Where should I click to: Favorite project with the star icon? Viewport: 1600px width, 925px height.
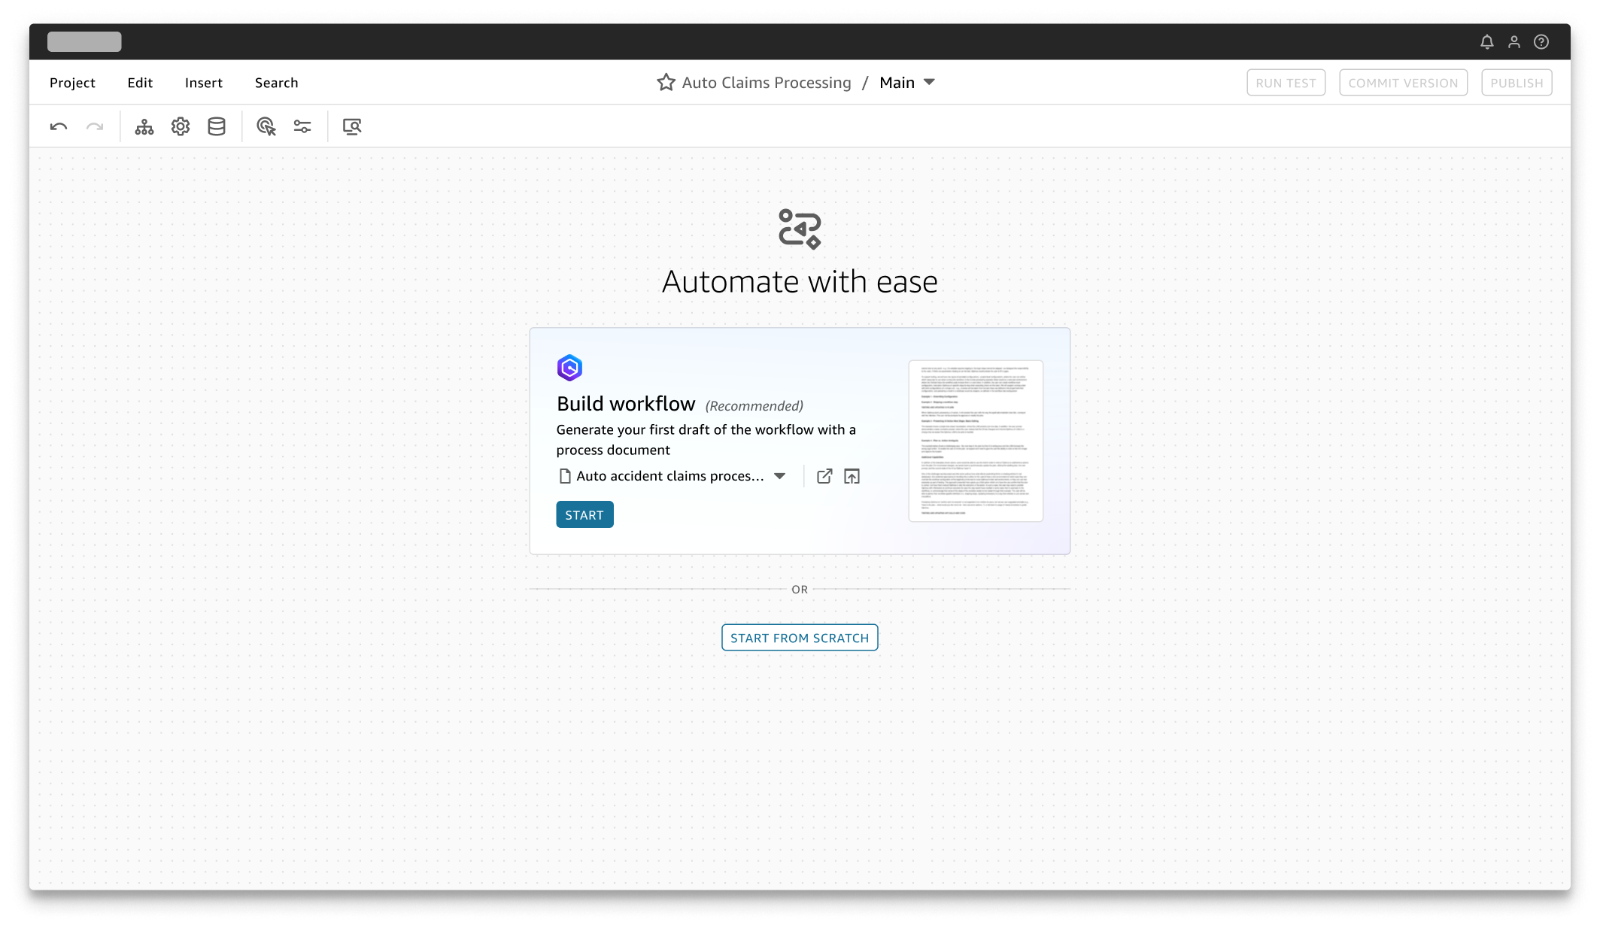pyautogui.click(x=666, y=83)
